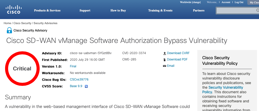Click the Welcome text in header
Screen dimensions: 259x111
[x=212, y=2]
